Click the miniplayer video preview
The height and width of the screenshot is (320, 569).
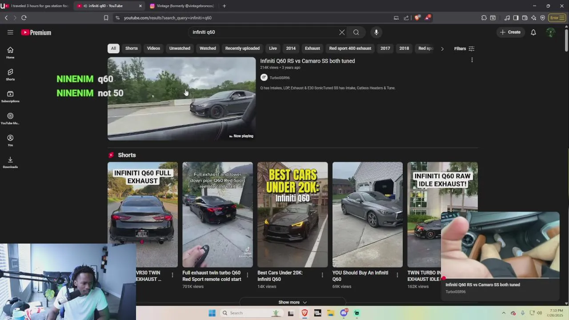tap(500, 245)
